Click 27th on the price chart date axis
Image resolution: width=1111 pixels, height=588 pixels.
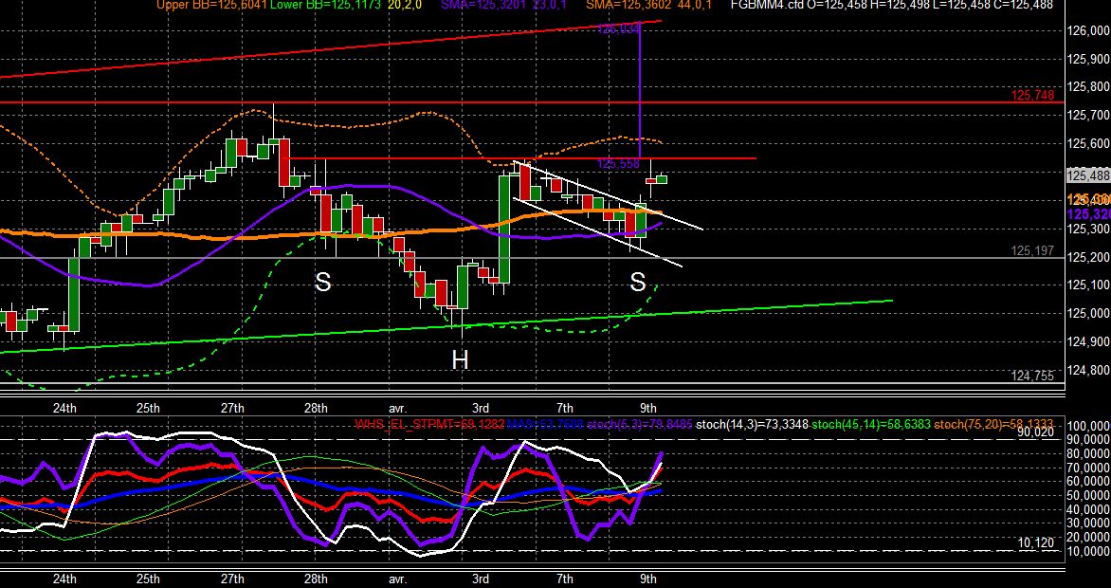(232, 408)
